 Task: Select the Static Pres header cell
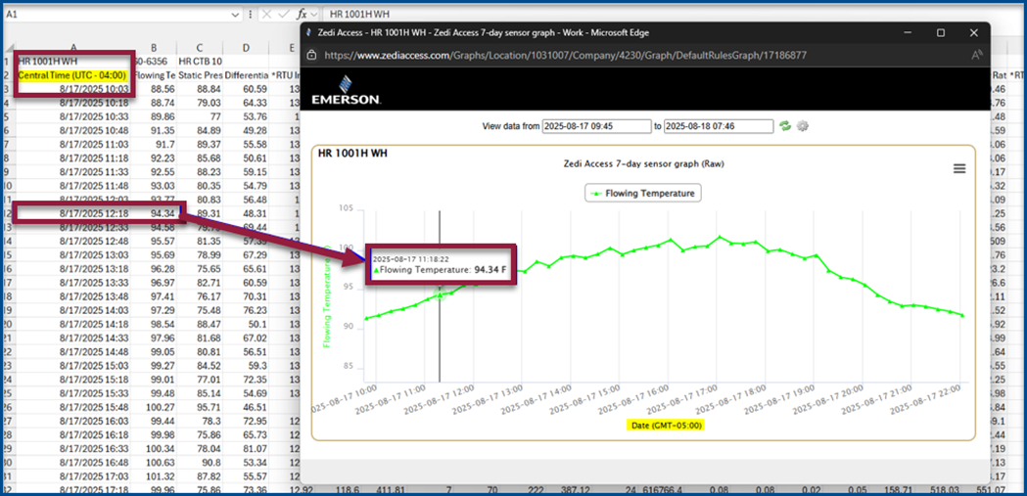[x=200, y=75]
